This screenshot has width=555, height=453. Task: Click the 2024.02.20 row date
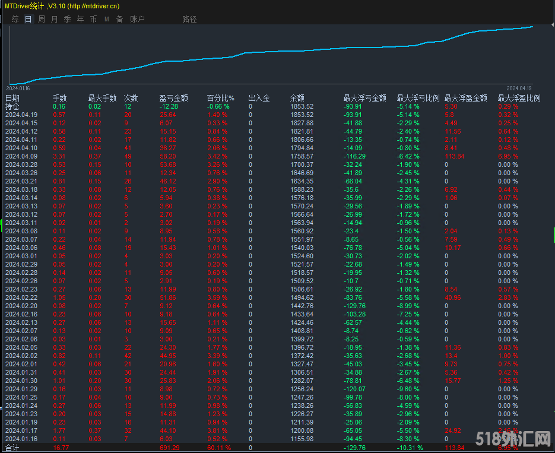(21, 306)
